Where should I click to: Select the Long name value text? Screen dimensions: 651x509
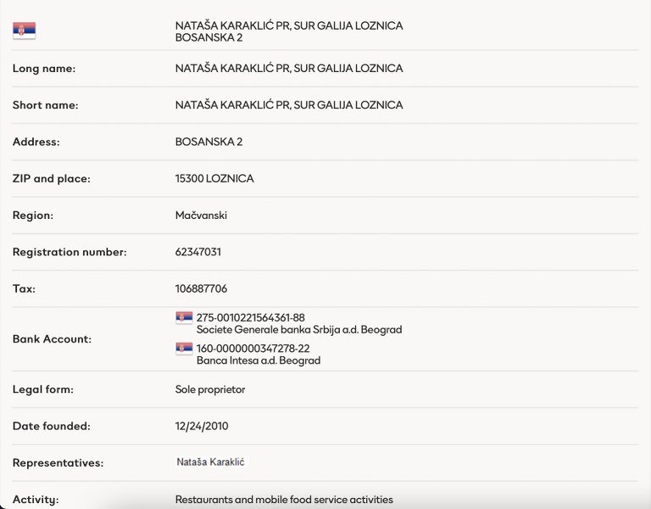[288, 68]
